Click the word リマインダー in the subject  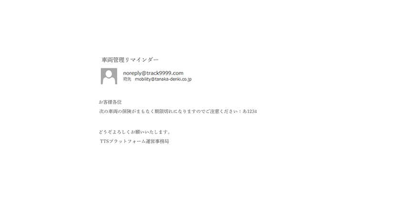(142, 60)
